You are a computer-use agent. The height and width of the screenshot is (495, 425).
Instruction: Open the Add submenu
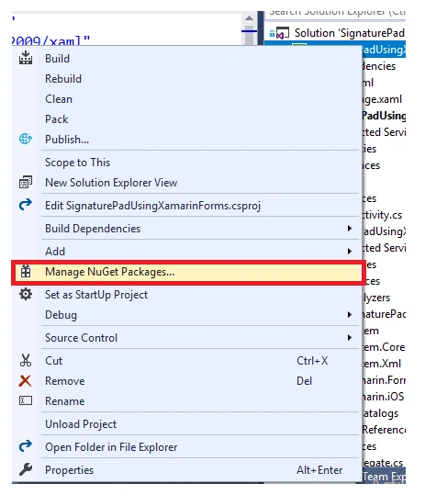coord(186,252)
